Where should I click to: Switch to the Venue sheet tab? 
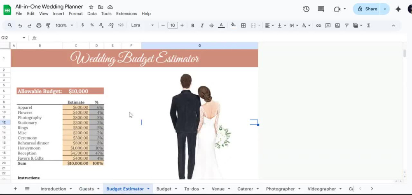pyautogui.click(x=218, y=189)
